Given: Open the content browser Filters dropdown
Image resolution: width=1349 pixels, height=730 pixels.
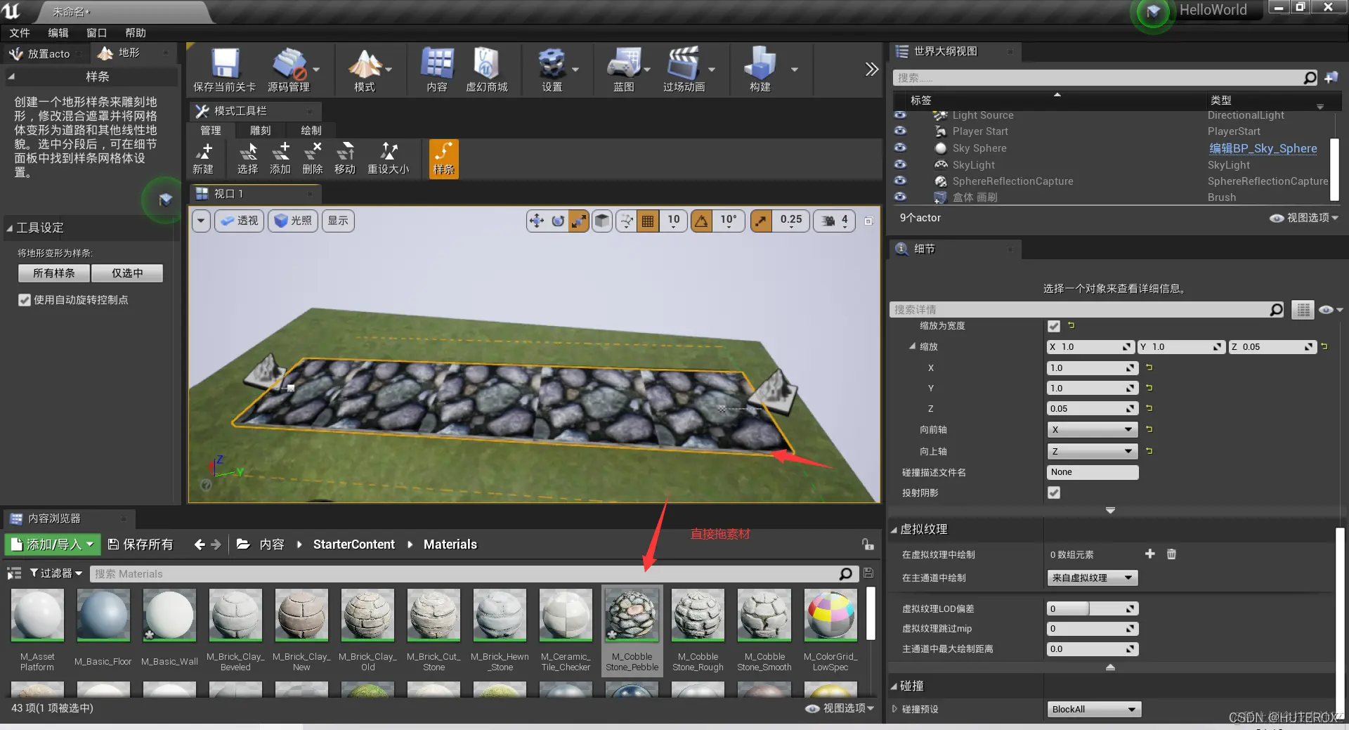Looking at the screenshot, I should [x=56, y=573].
